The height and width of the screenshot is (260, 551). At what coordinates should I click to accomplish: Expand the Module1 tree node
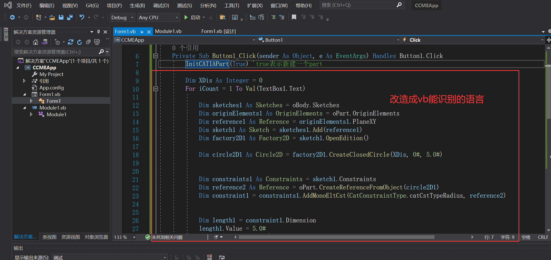pyautogui.click(x=31, y=114)
